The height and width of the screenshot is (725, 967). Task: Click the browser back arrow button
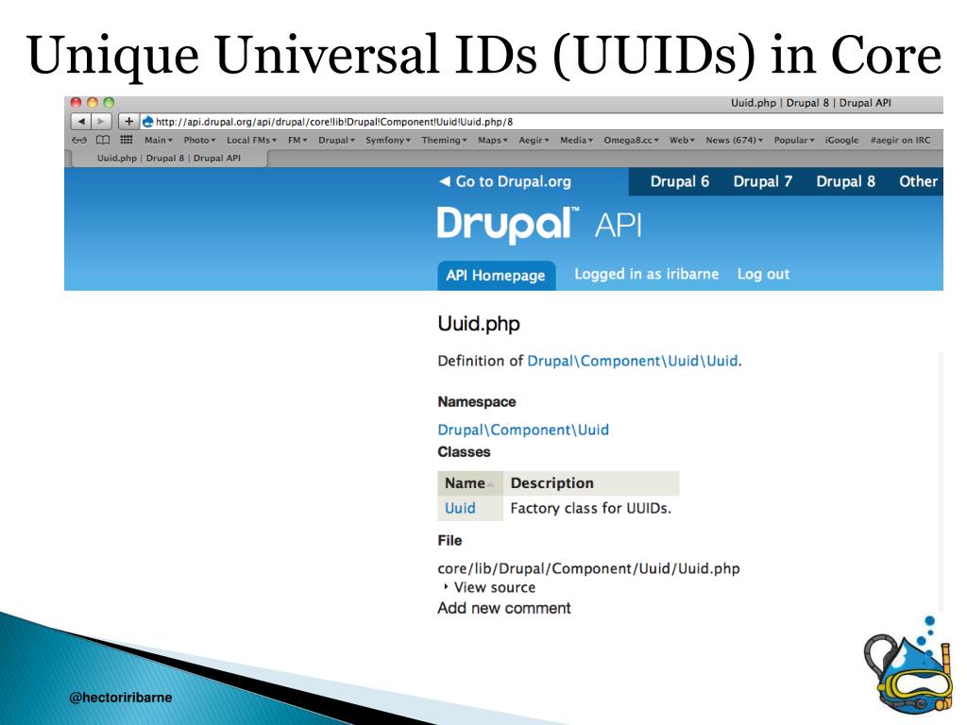(x=81, y=122)
